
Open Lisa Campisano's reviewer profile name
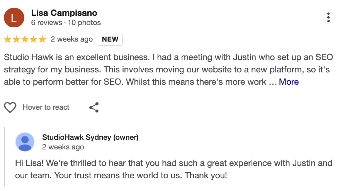click(x=64, y=13)
